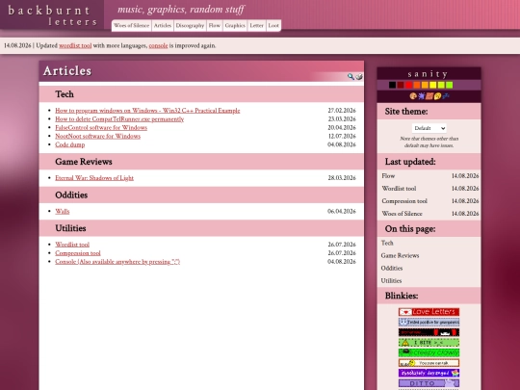520x390 pixels.
Task: Open the Woes of Silence tab
Action: pos(131,26)
